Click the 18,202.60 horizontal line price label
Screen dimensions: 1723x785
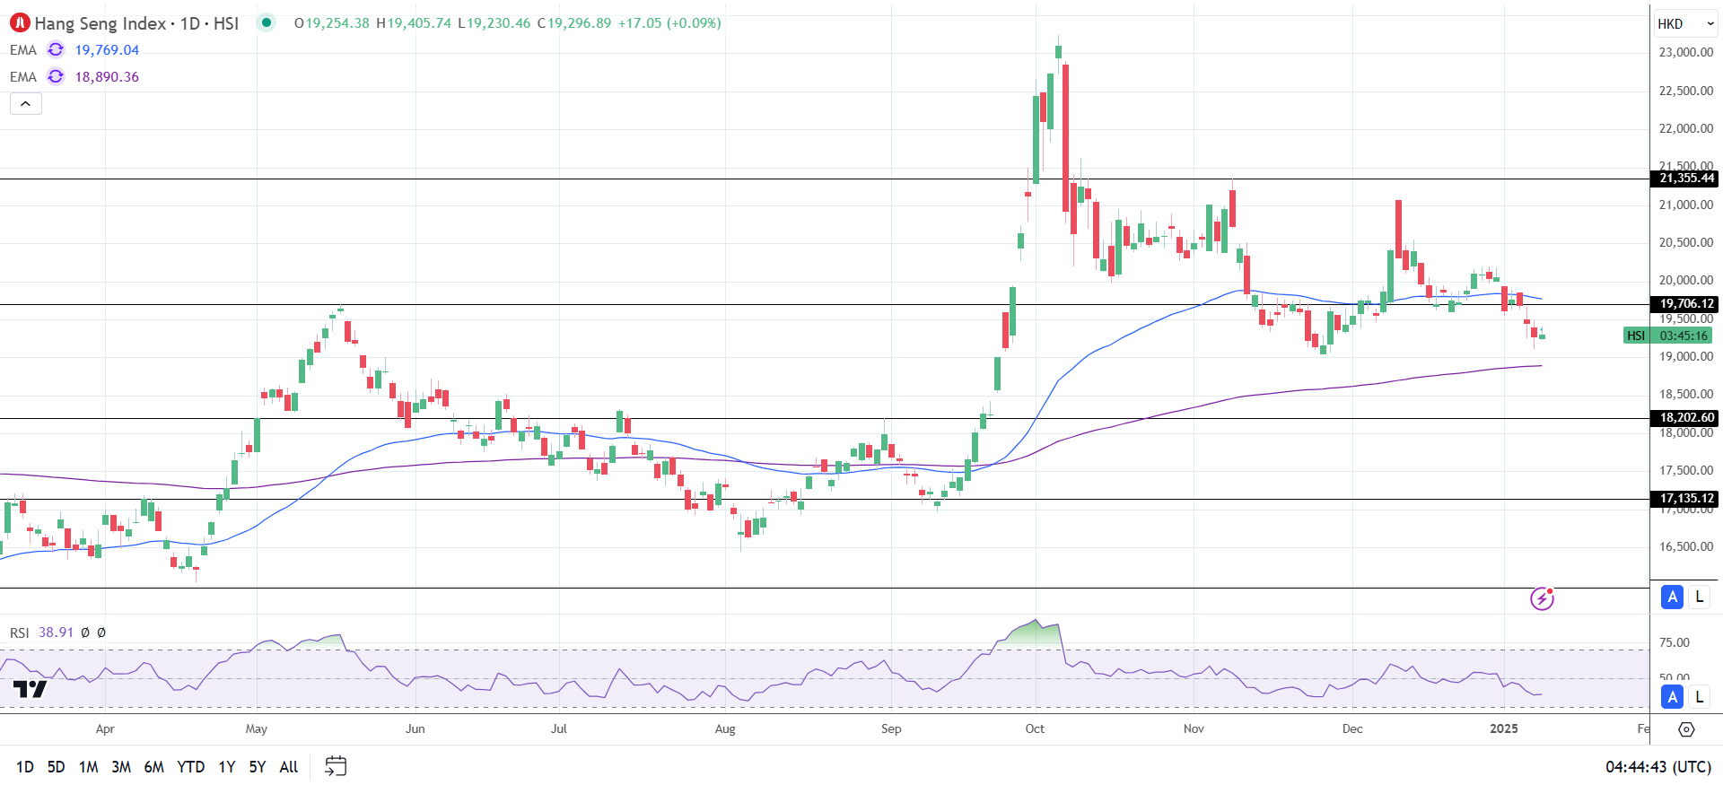point(1685,418)
